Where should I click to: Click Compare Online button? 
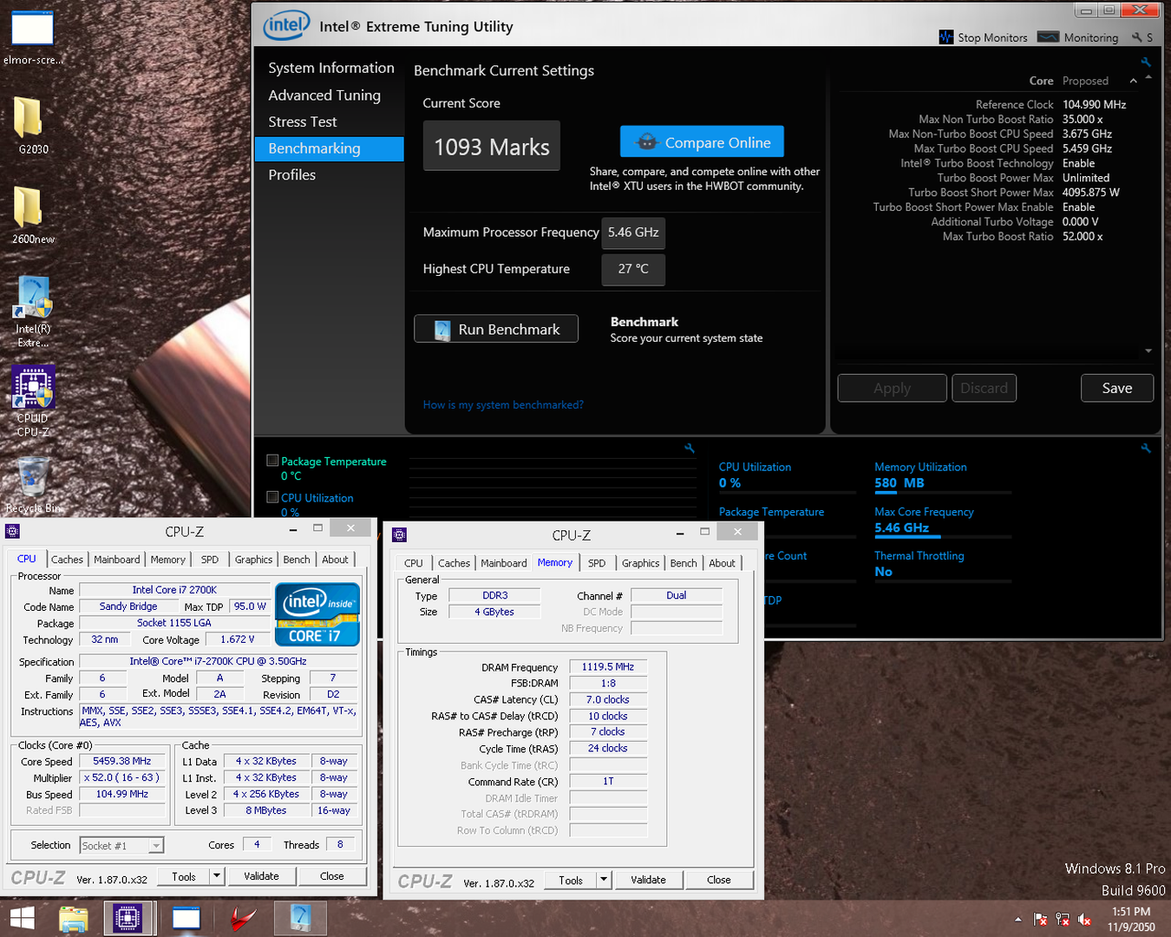(x=702, y=142)
